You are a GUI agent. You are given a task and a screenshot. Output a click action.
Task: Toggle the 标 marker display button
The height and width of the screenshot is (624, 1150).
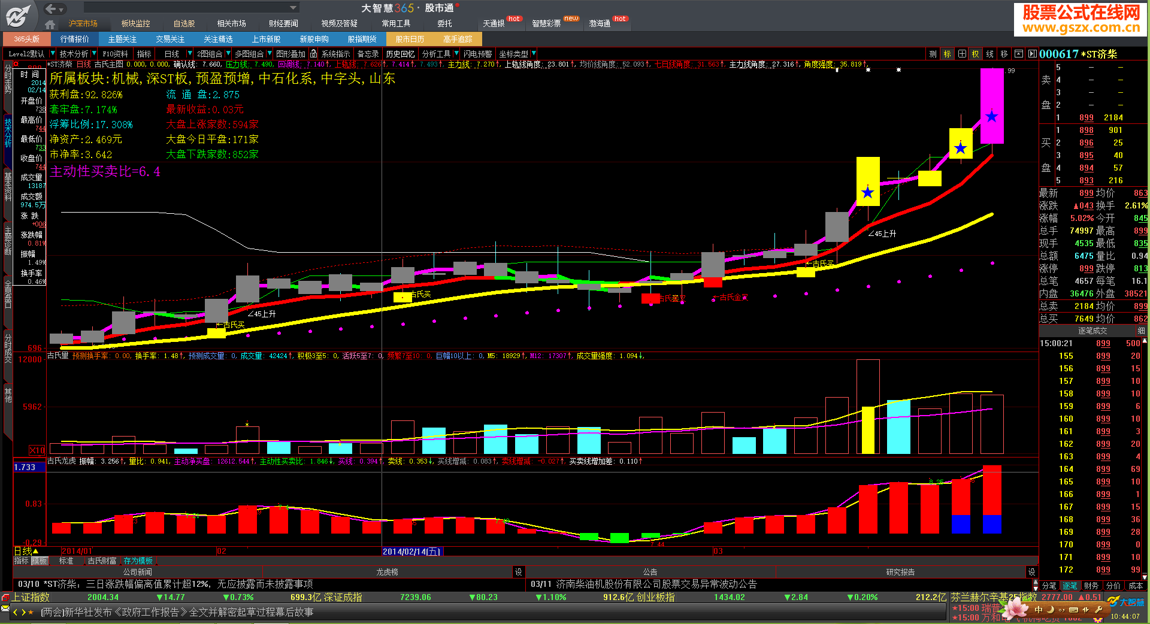coord(947,54)
